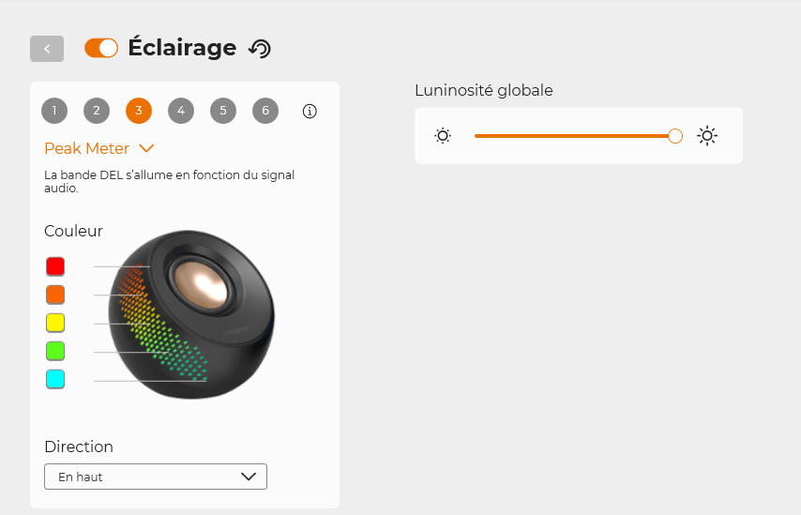The image size is (801, 515).
Task: Click the low brightness sun icon
Action: [x=443, y=136]
